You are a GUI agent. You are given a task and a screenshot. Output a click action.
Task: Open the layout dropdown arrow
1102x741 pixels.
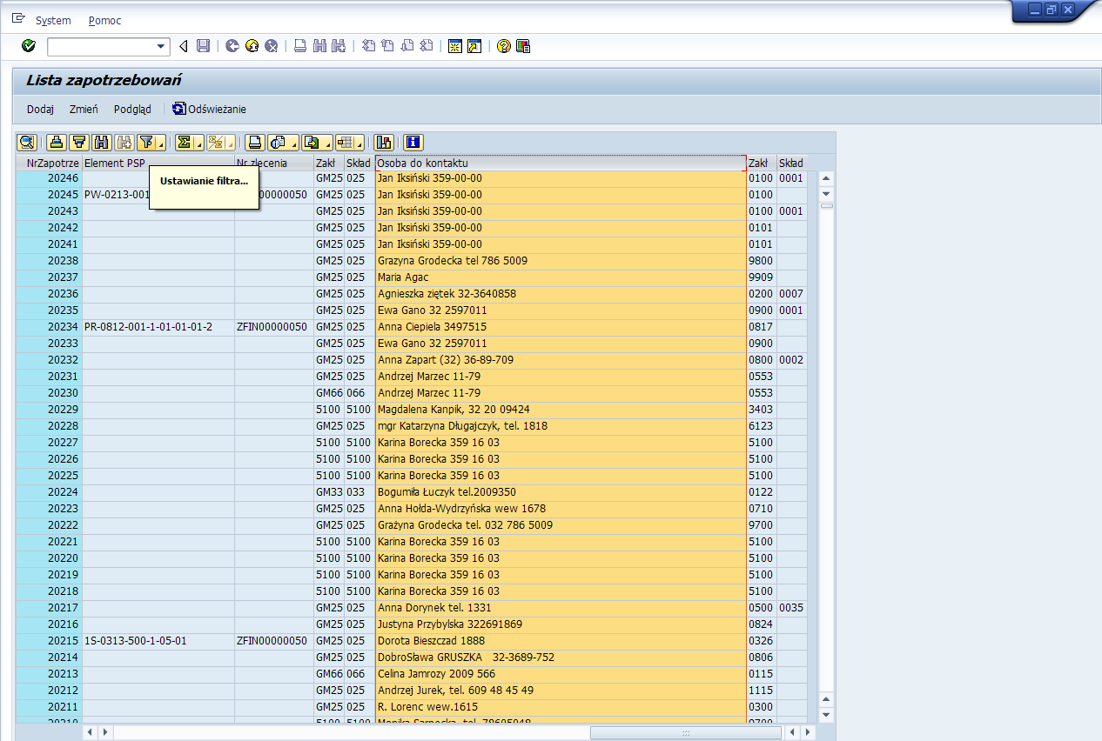360,144
